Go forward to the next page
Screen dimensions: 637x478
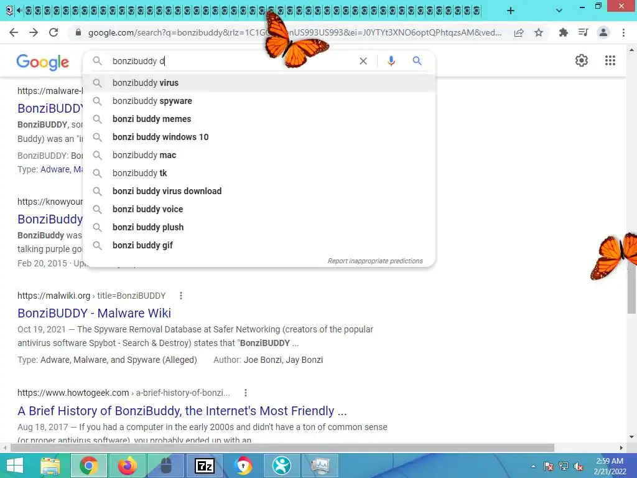coord(34,32)
